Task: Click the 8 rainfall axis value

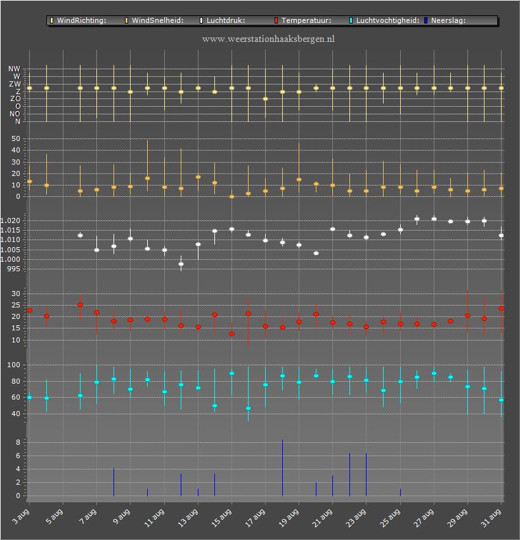Action: pos(18,443)
